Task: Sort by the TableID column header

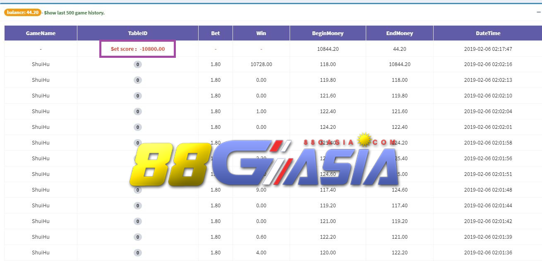Action: pyautogui.click(x=138, y=33)
